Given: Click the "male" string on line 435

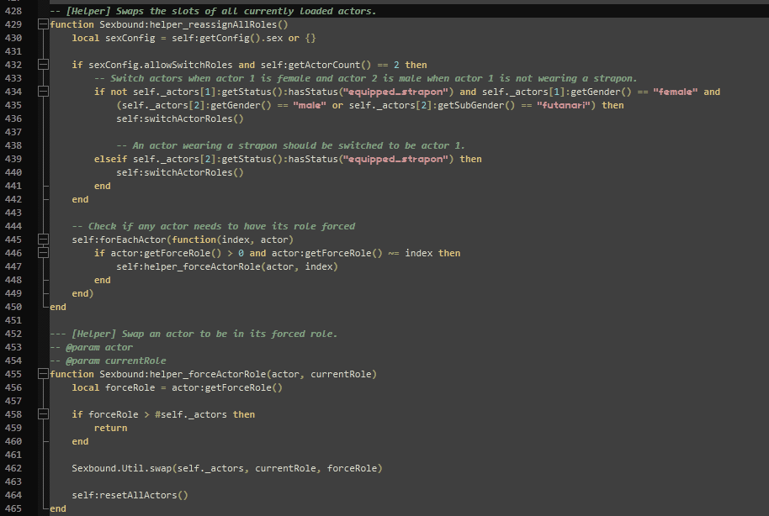Looking at the screenshot, I should point(310,105).
